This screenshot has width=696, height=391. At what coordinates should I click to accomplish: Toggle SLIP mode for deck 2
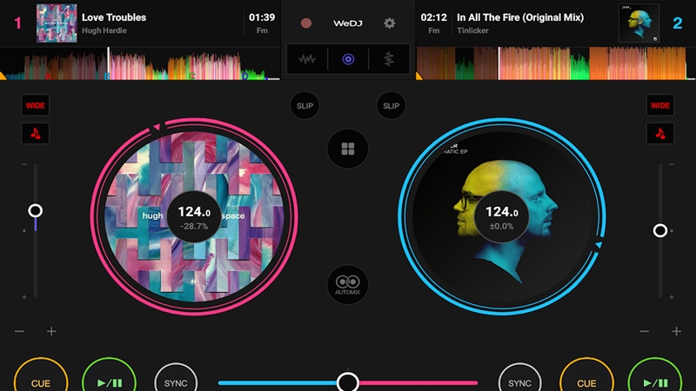391,105
